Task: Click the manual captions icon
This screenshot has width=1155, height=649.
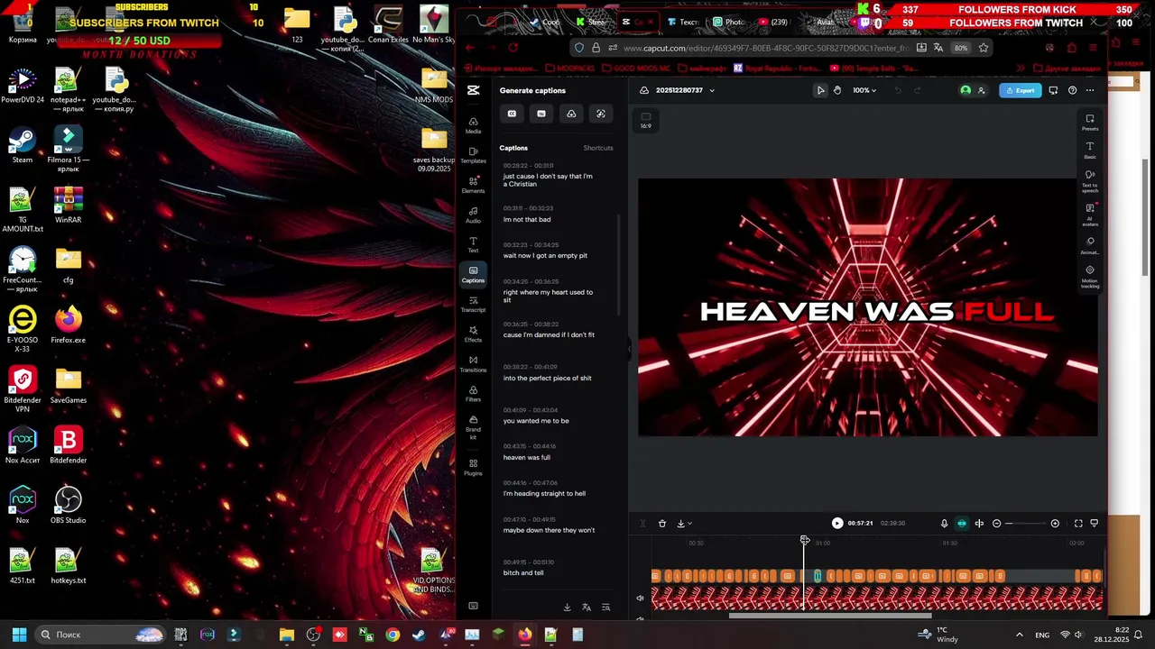Action: coord(541,114)
